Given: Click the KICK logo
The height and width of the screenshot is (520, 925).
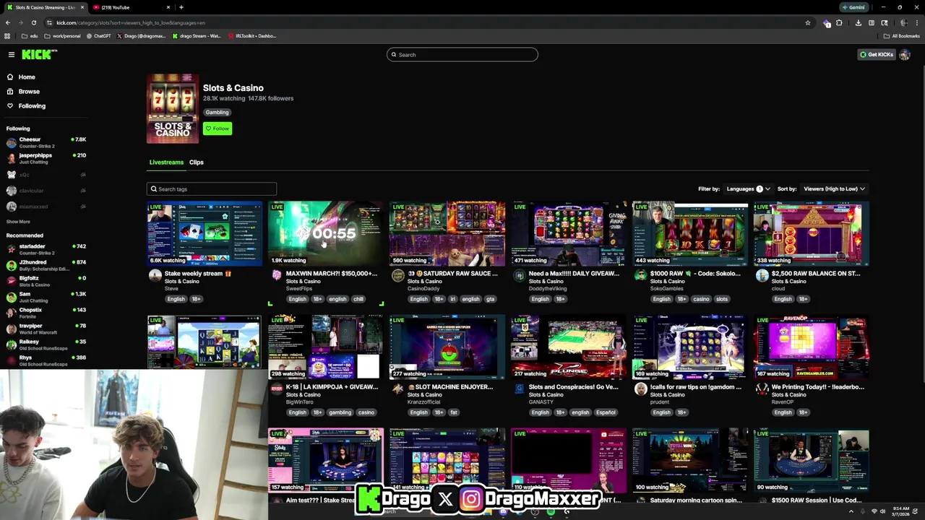Looking at the screenshot, I should tap(39, 54).
